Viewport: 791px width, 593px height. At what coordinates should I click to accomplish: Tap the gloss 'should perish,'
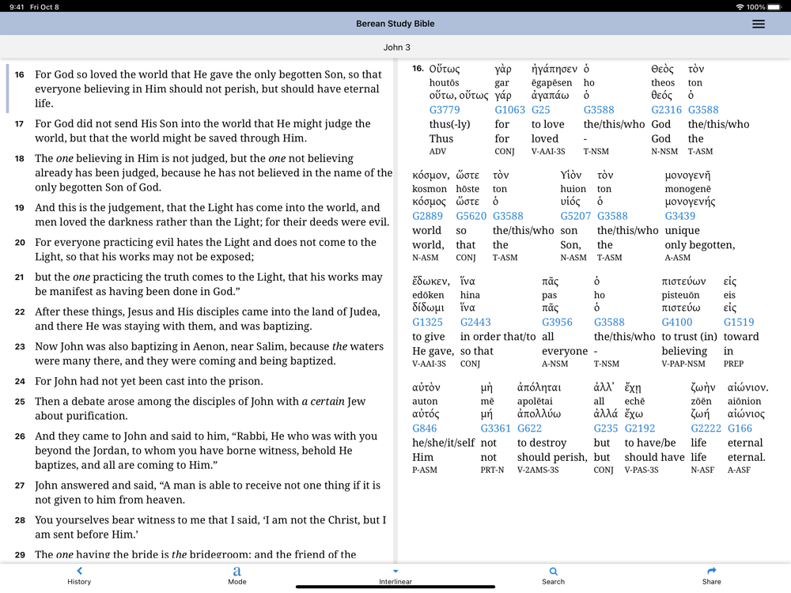(x=552, y=457)
